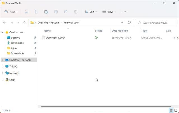Image resolution: width=179 pixels, height=113 pixels.
Task: Select Linux in sidebar
Action: [12, 80]
